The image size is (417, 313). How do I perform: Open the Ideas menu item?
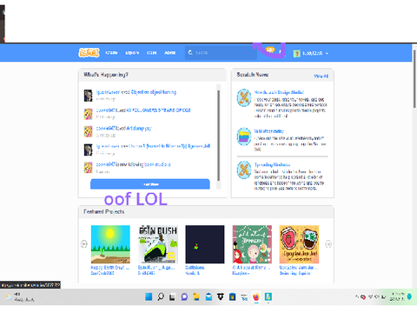click(151, 53)
